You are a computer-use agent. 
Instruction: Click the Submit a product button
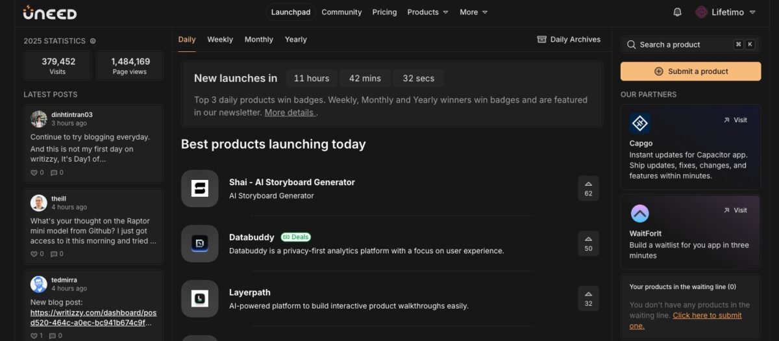click(690, 71)
